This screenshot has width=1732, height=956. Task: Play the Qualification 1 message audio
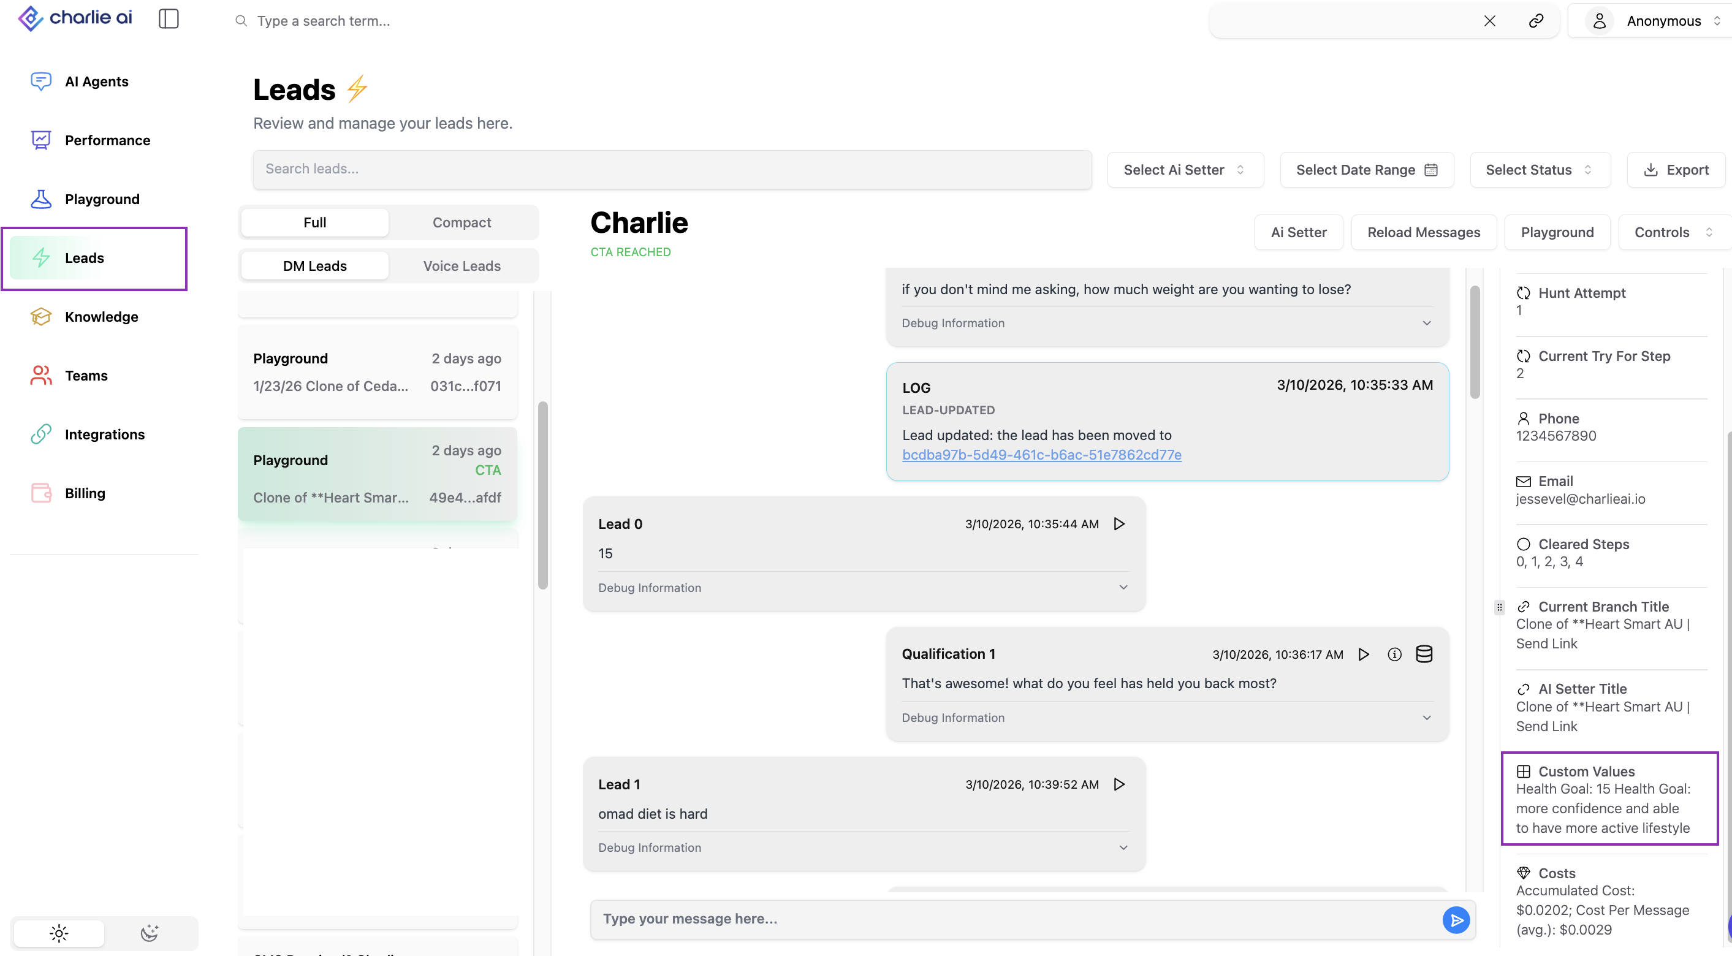(1363, 654)
